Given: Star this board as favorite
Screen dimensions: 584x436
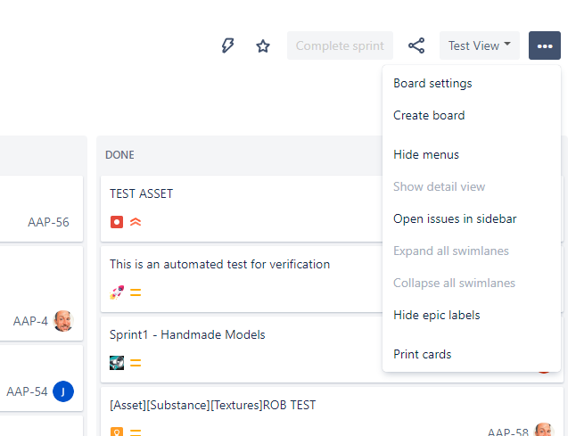Looking at the screenshot, I should (263, 45).
